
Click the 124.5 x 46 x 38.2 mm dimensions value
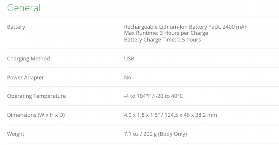pos(191,115)
